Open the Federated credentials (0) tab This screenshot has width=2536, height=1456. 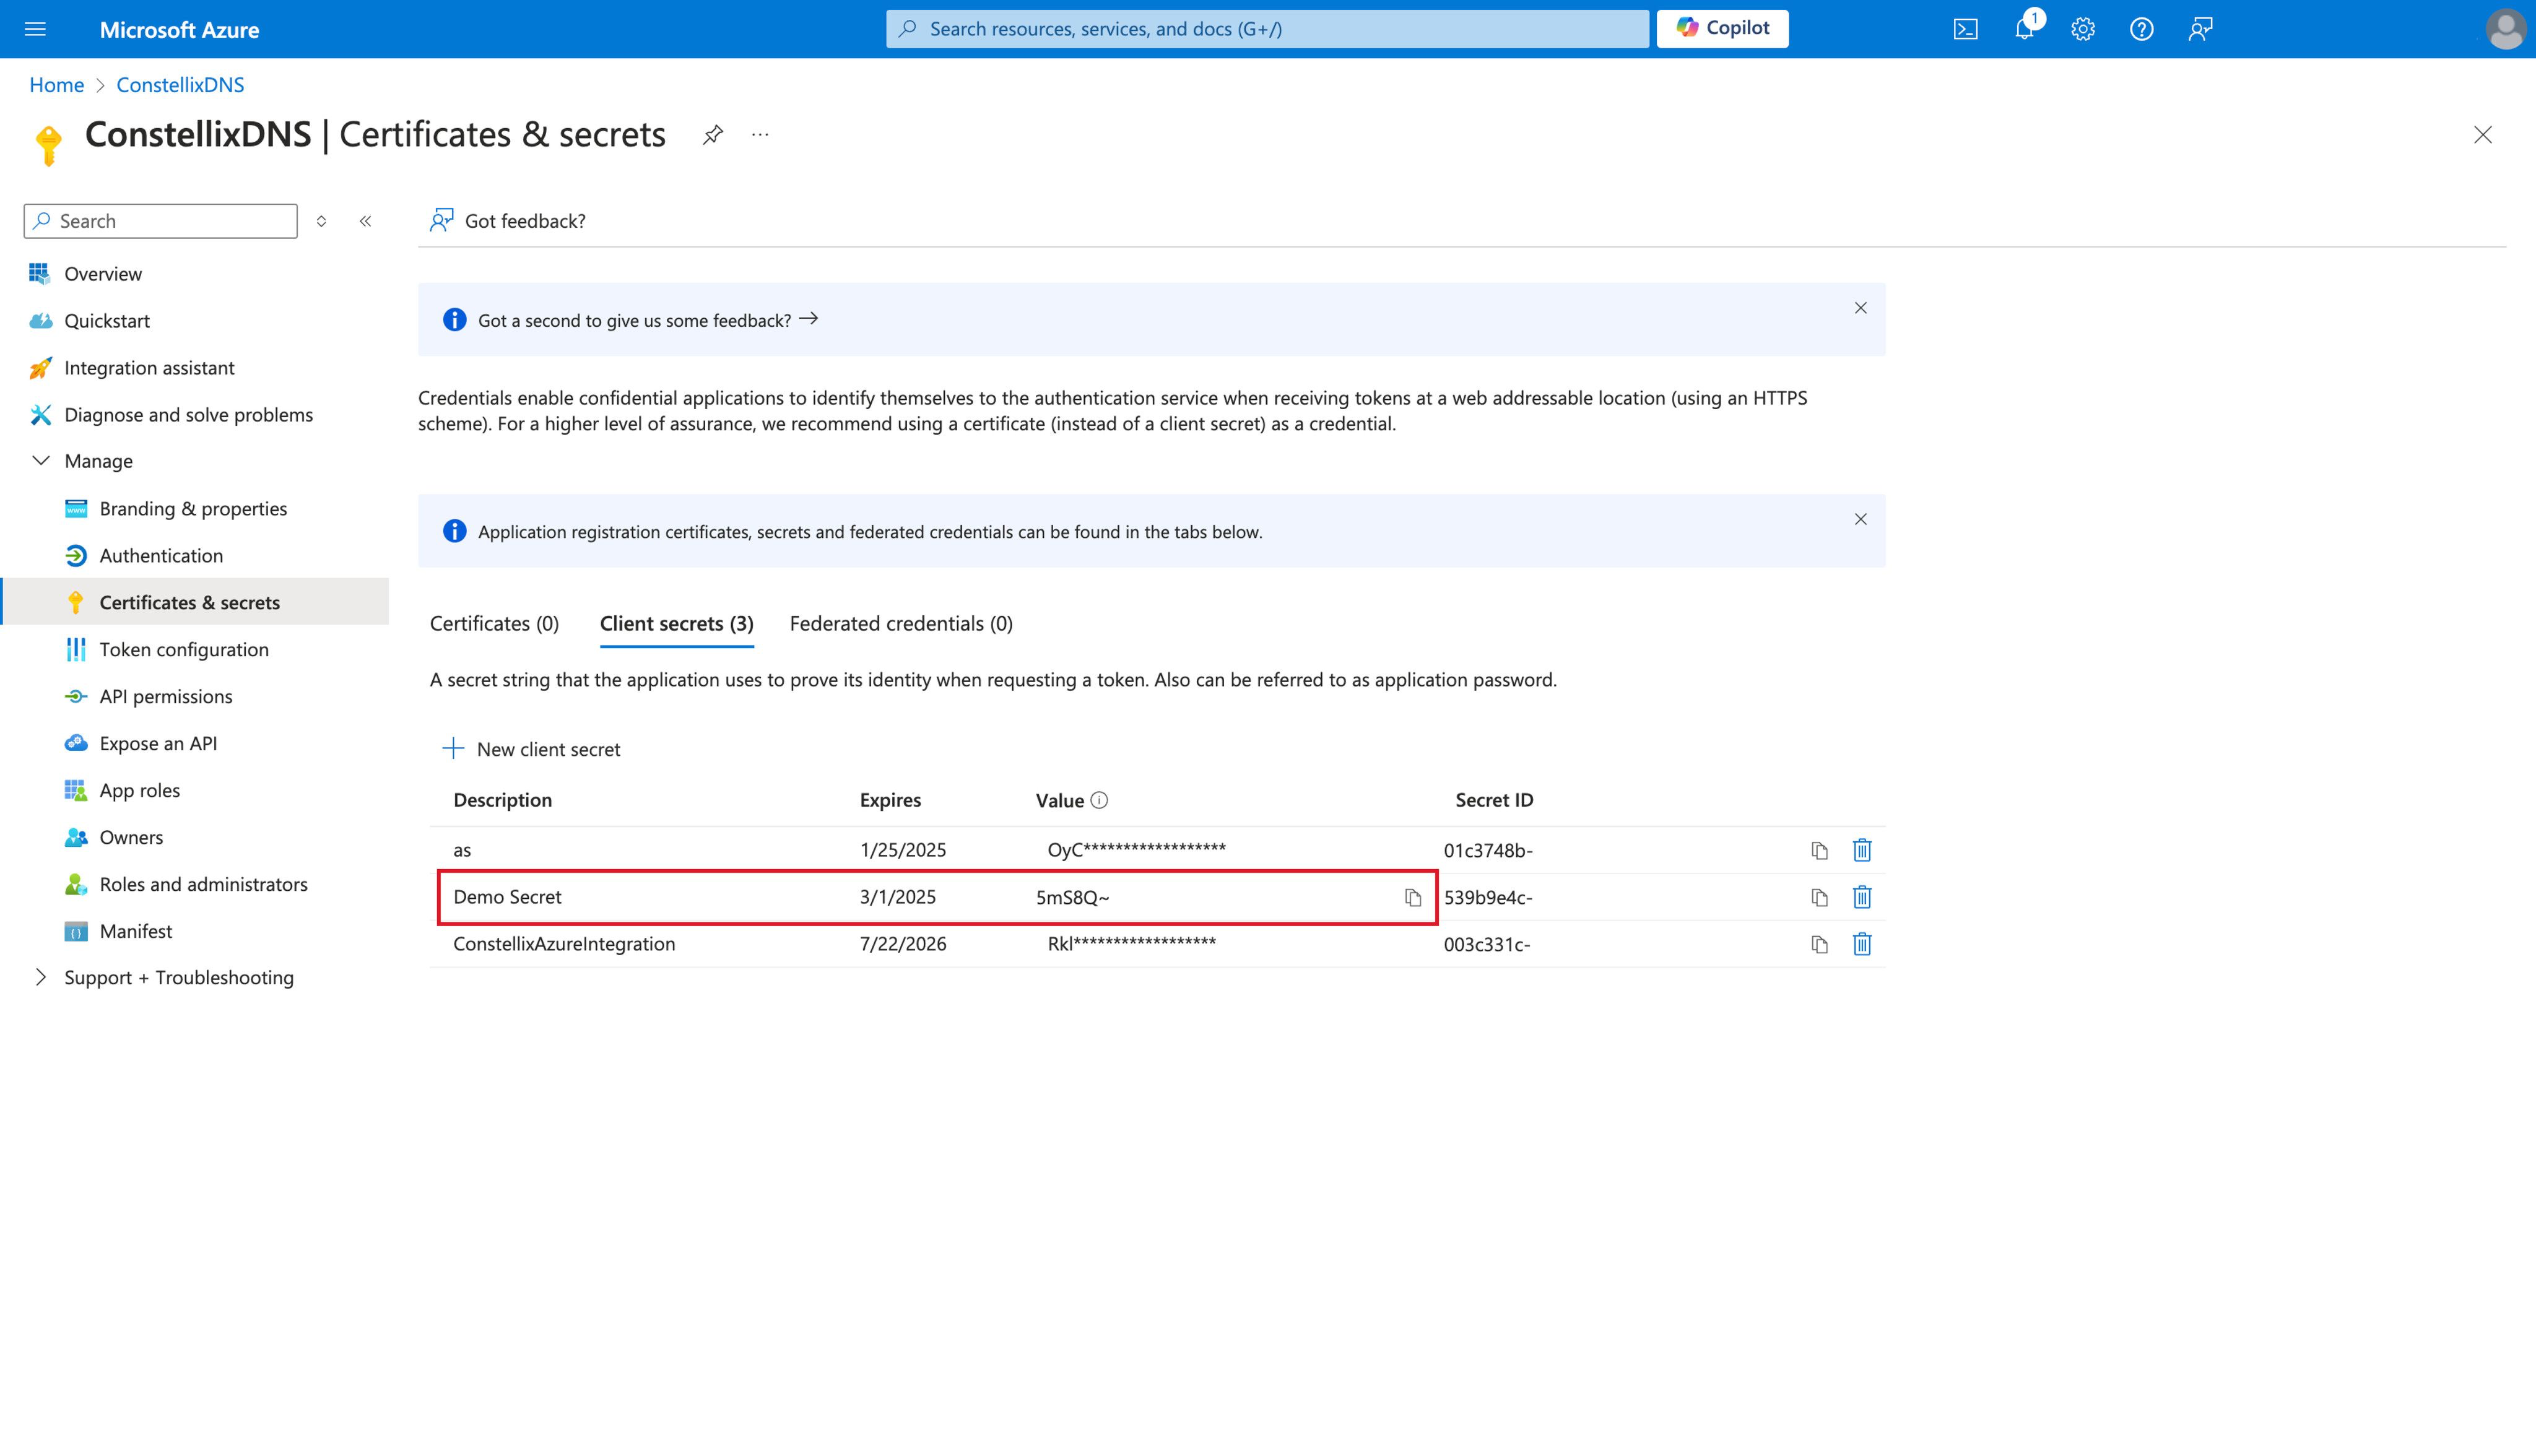pos(901,623)
